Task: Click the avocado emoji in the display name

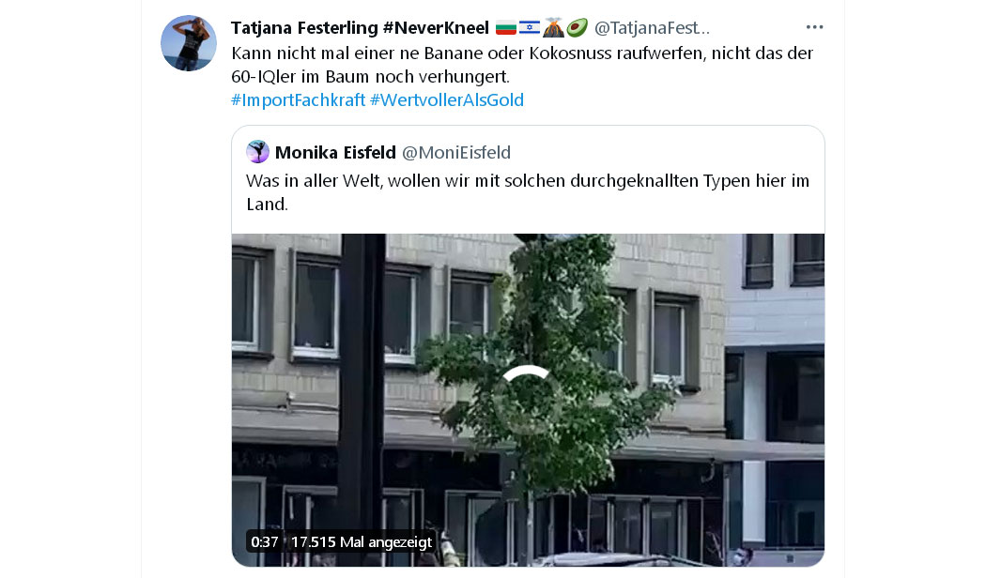Action: (x=577, y=27)
